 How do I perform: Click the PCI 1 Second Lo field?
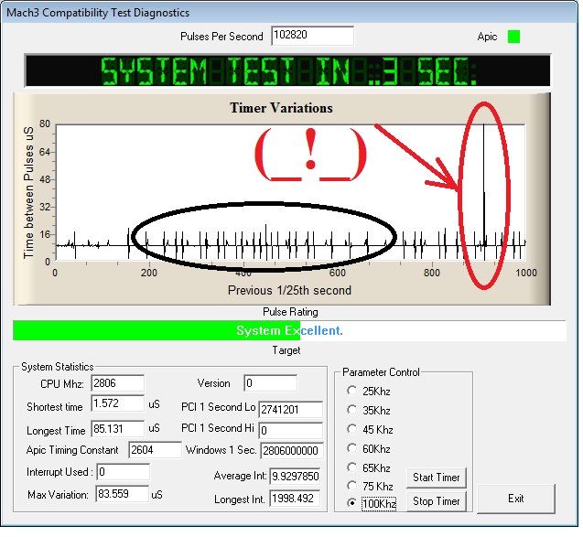click(290, 410)
